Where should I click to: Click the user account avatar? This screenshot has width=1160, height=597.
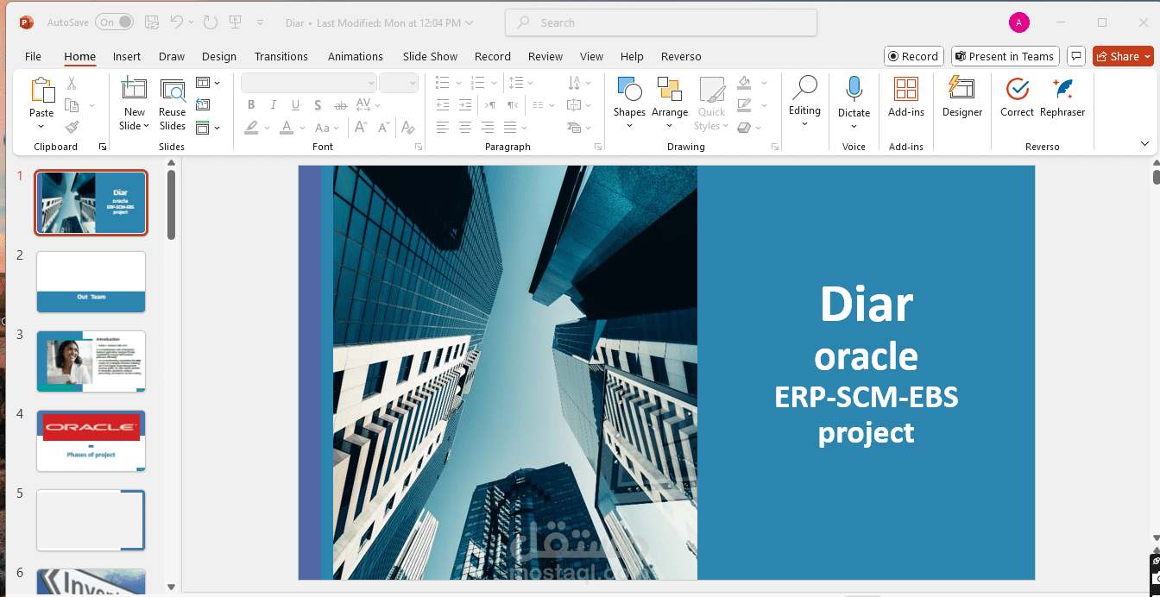(x=1019, y=22)
